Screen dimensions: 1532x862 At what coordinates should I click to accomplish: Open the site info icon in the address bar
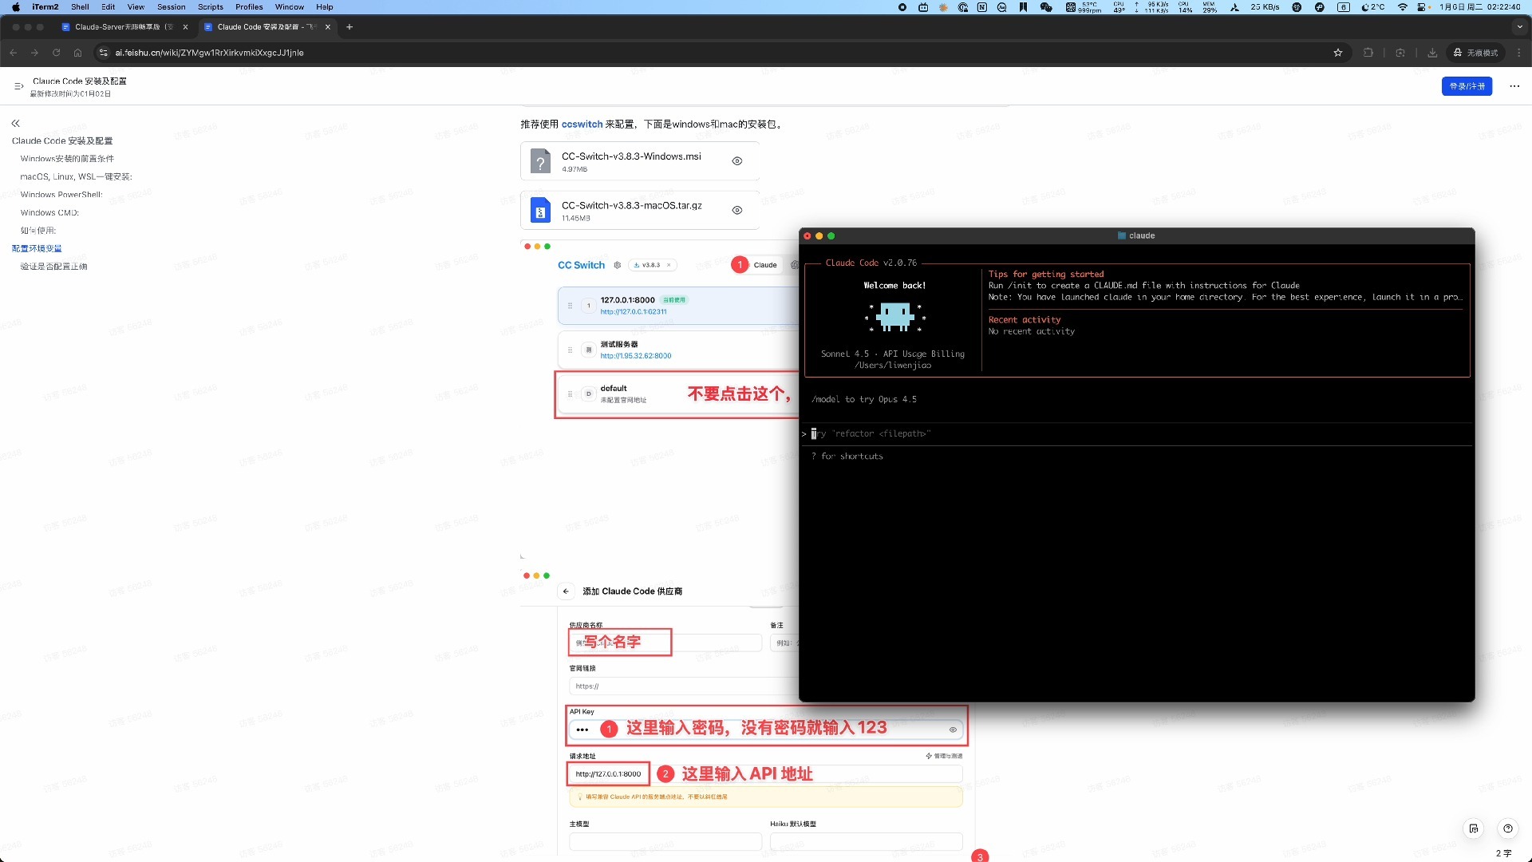point(103,53)
